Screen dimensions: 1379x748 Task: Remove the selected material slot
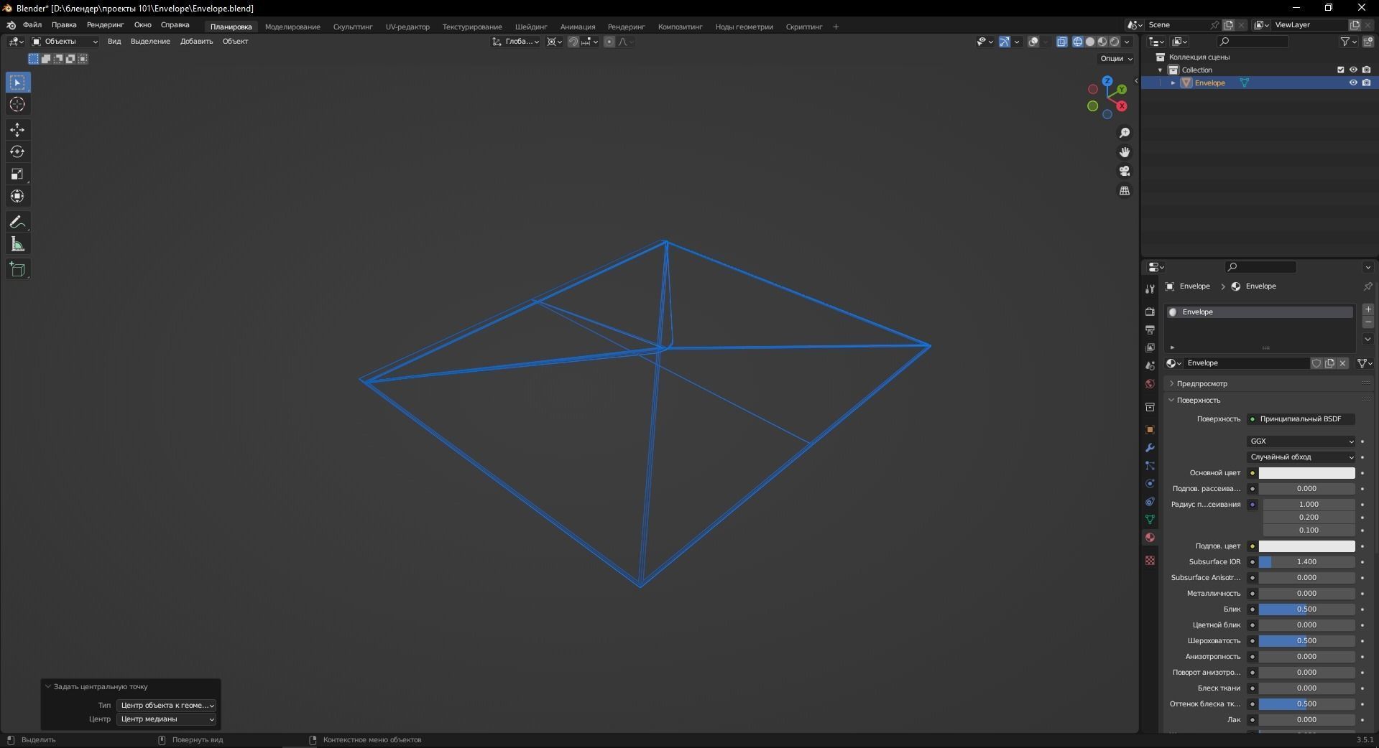[1368, 322]
